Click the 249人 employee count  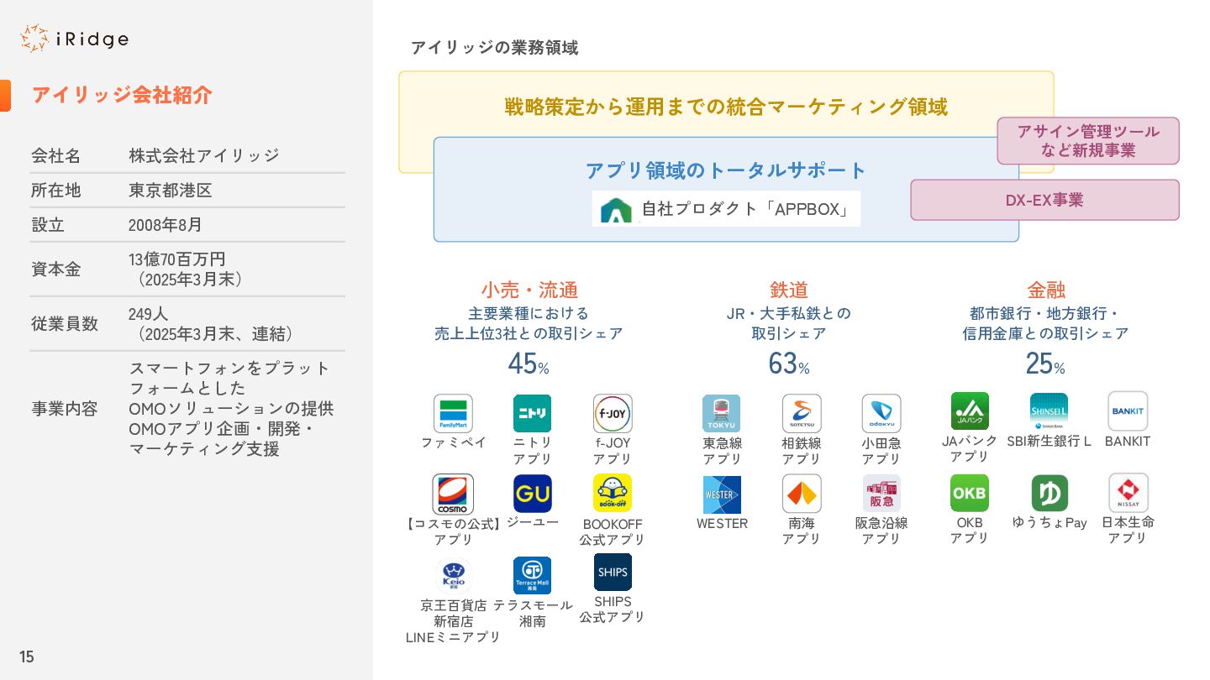pyautogui.click(x=149, y=314)
